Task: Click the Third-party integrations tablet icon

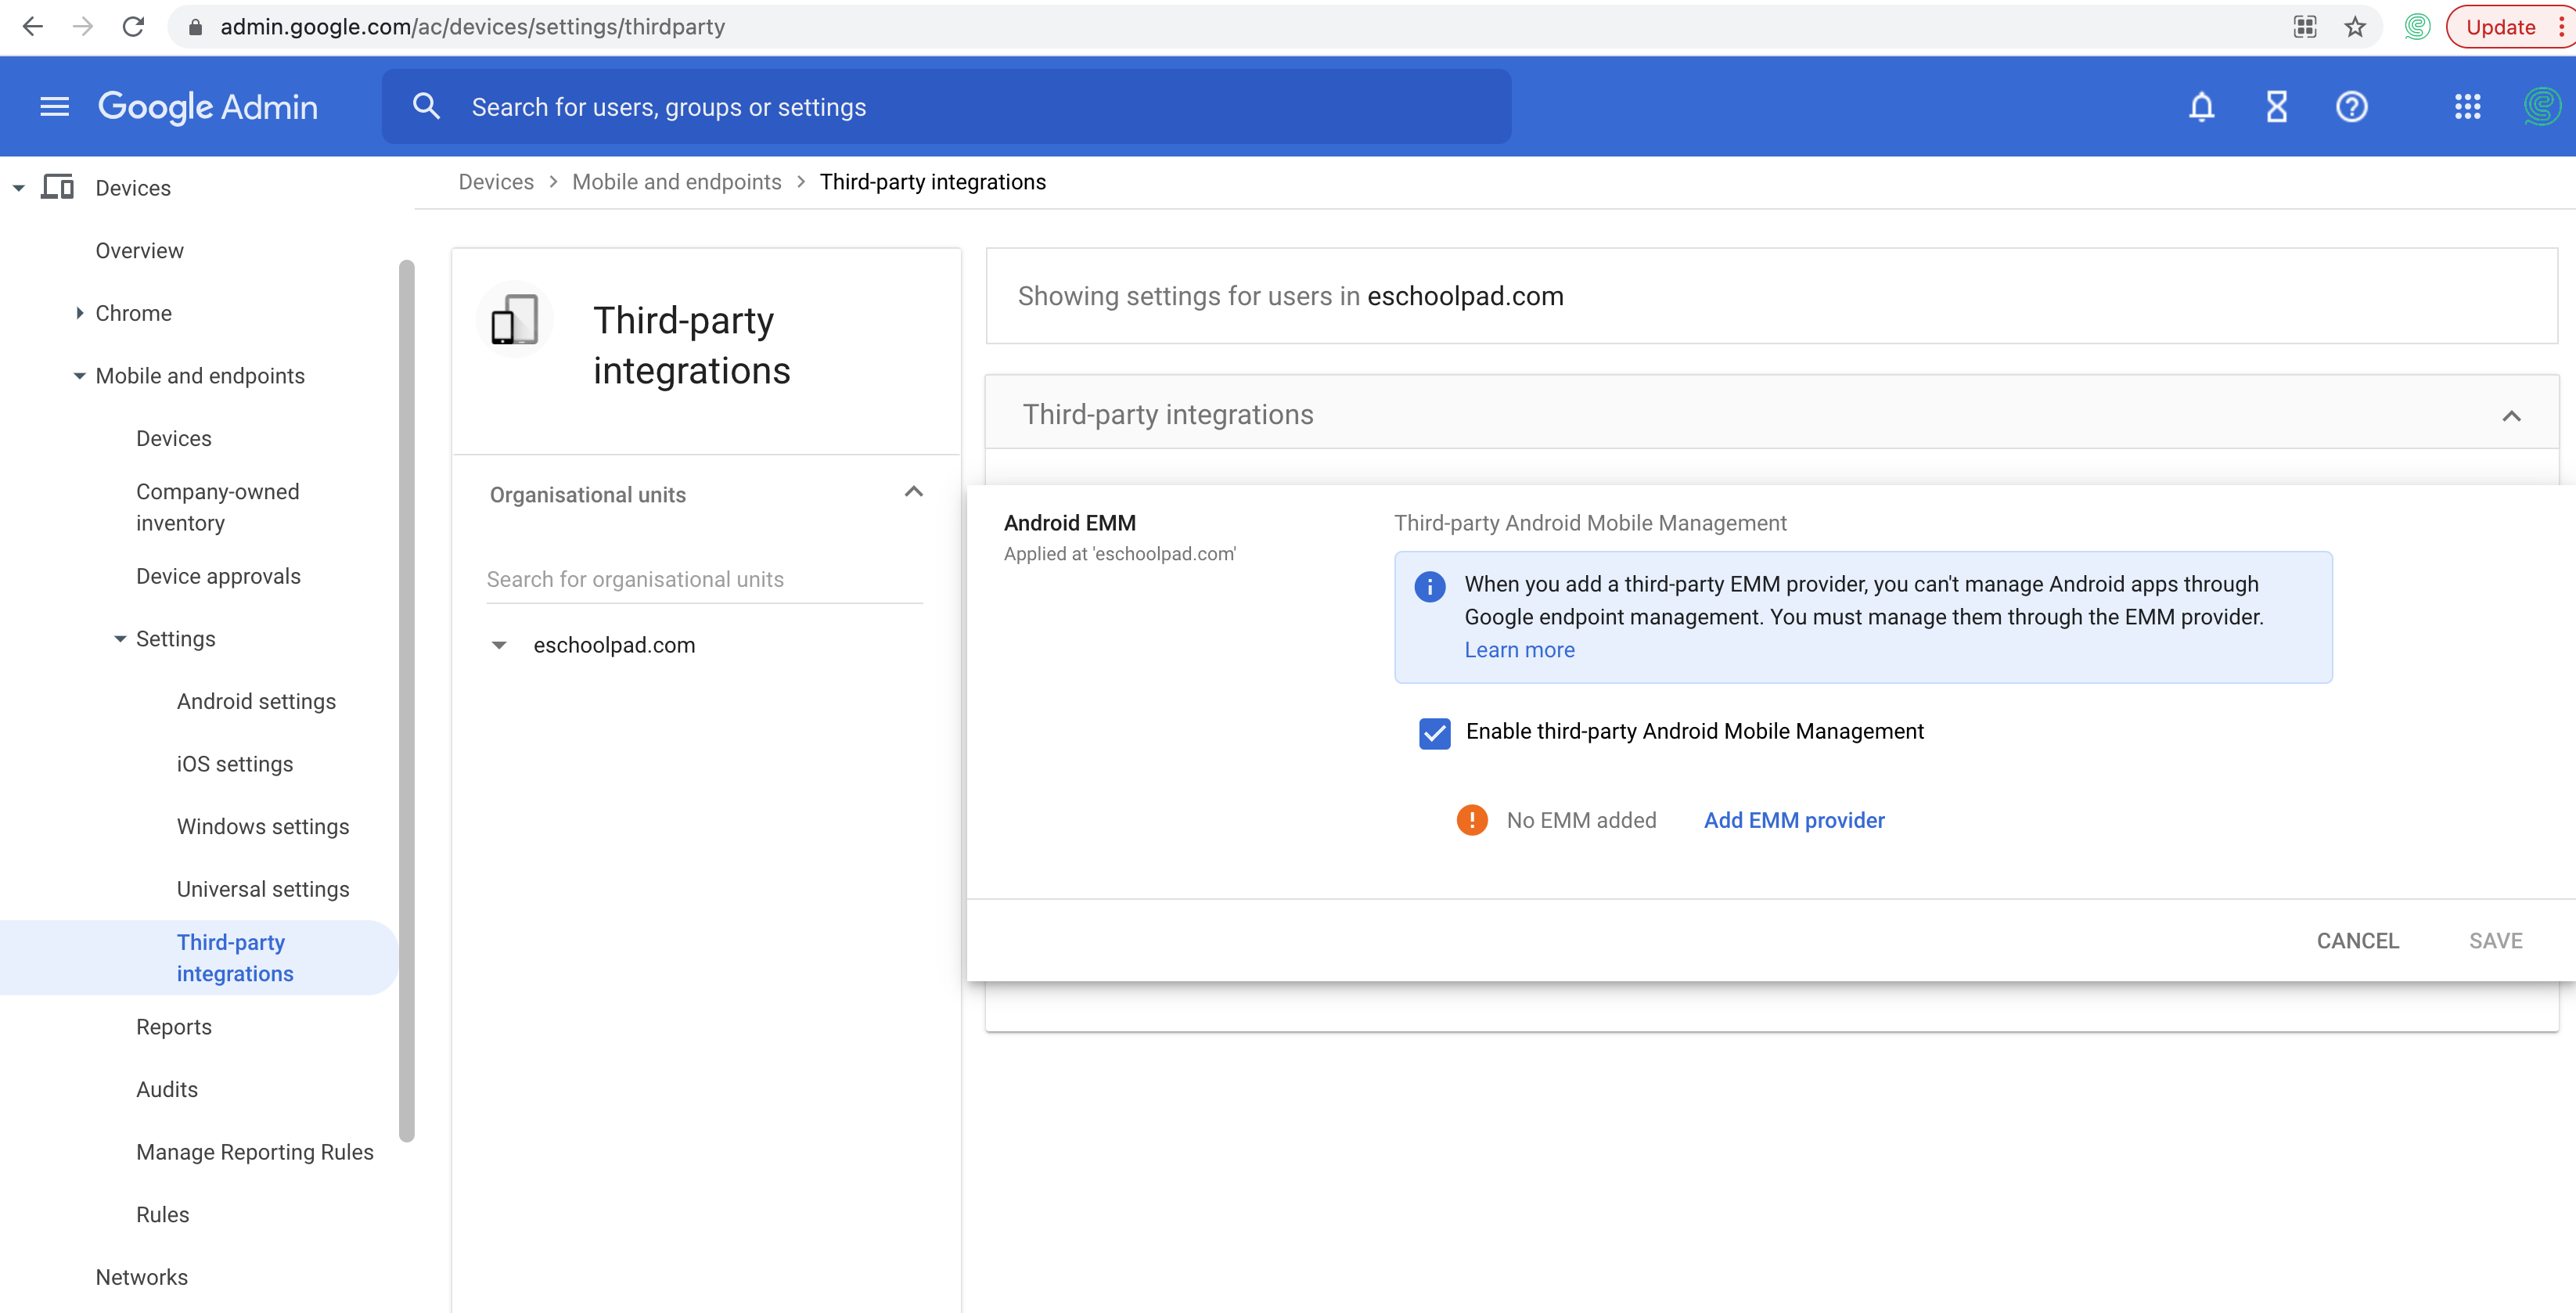Action: [514, 319]
